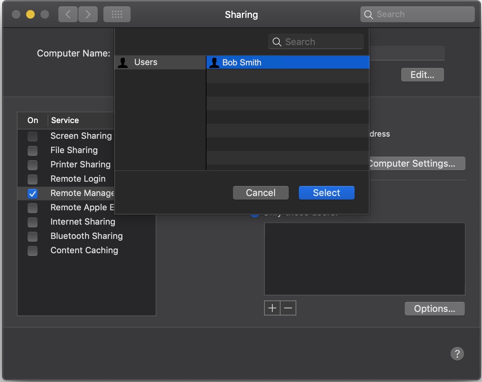Confirm with the Select button
The width and height of the screenshot is (482, 382).
(326, 193)
